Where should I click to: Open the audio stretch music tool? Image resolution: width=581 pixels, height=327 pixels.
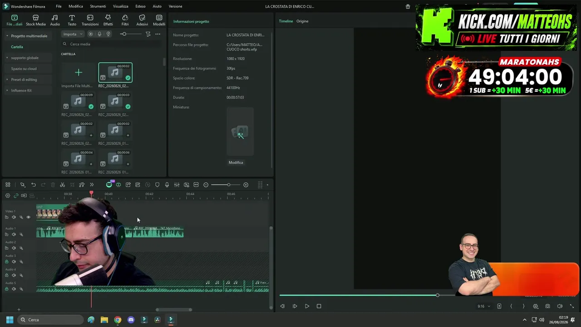pos(82,185)
